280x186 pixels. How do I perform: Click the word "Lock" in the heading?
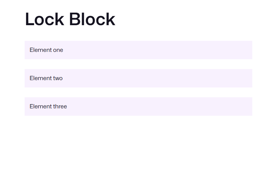[x=45, y=19]
